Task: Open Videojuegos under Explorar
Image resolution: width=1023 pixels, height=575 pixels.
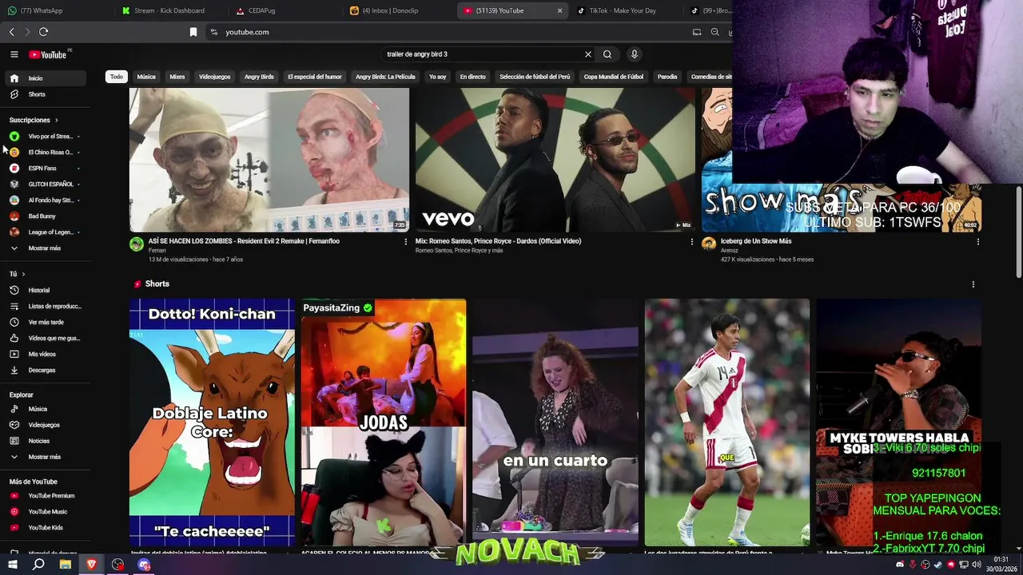Action: tap(45, 425)
